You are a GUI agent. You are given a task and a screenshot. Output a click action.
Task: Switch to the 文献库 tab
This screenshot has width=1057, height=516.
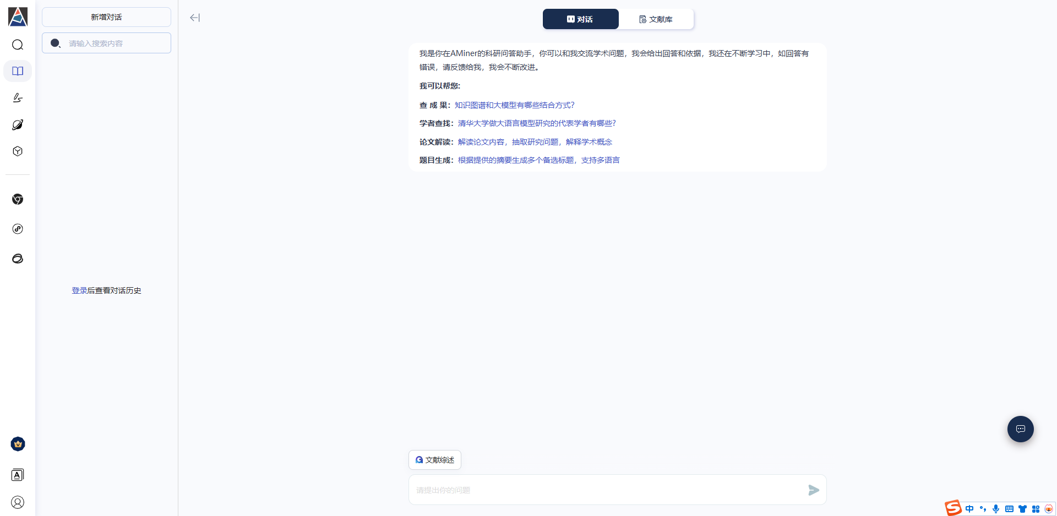[656, 19]
